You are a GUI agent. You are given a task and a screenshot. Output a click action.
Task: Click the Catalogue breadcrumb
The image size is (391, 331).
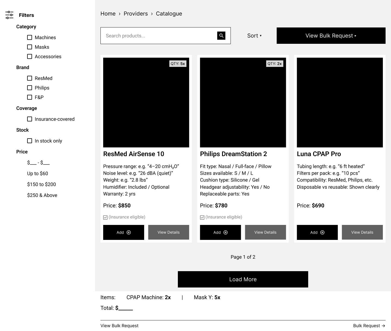pyautogui.click(x=169, y=14)
